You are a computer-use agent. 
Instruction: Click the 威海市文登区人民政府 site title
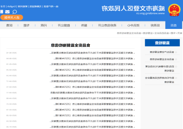133,8
